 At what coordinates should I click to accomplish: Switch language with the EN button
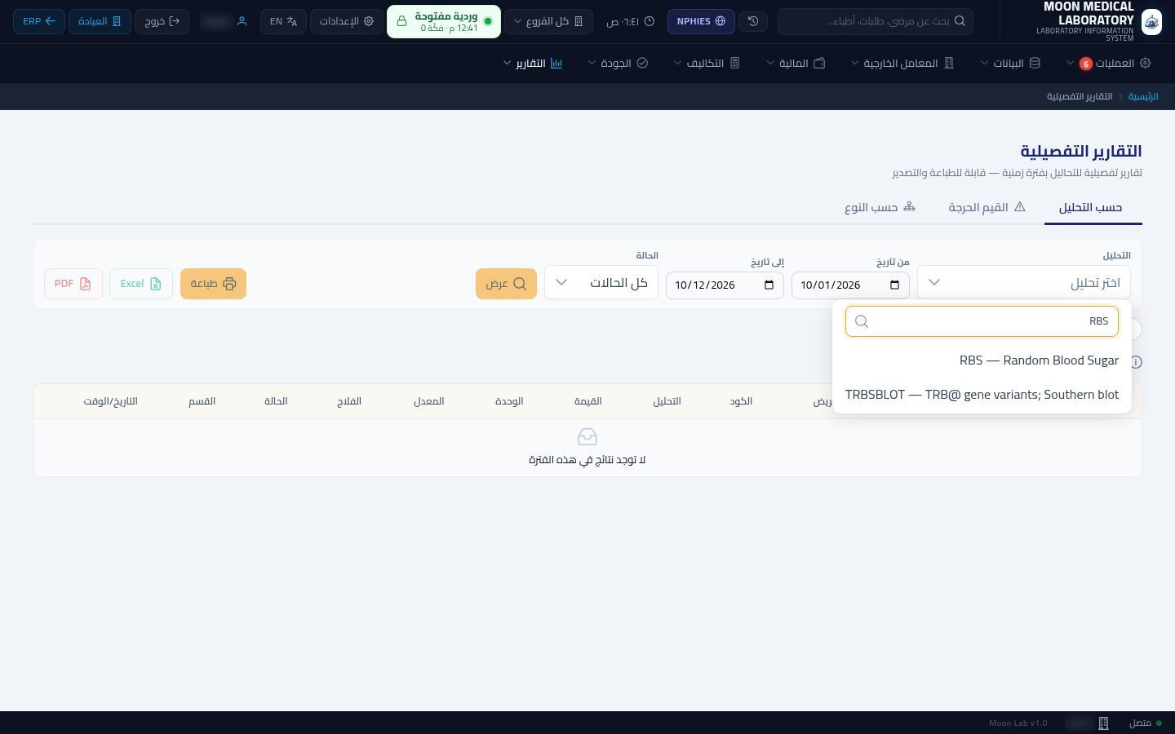pos(283,21)
